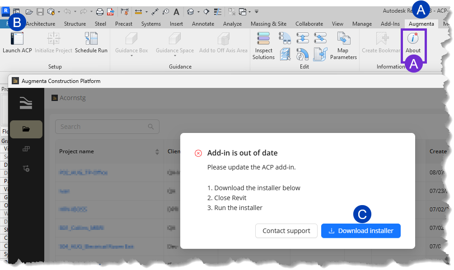The width and height of the screenshot is (454, 270).
Task: Open the Annotate ribbon tab
Action: pos(203,24)
